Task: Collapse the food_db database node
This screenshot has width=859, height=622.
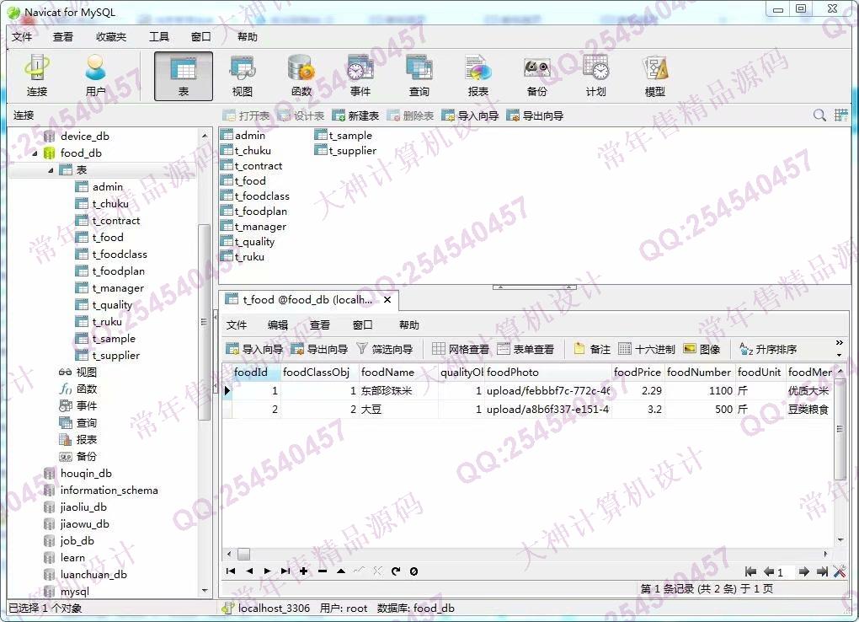Action: pos(35,153)
